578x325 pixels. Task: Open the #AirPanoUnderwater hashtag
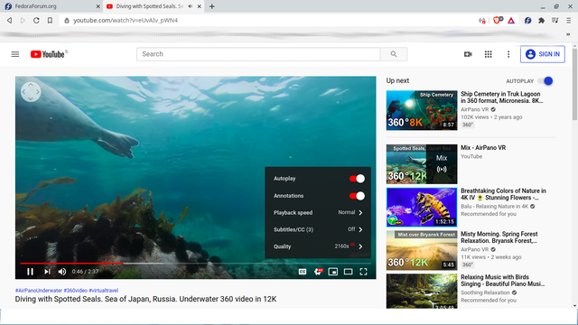tap(39, 291)
